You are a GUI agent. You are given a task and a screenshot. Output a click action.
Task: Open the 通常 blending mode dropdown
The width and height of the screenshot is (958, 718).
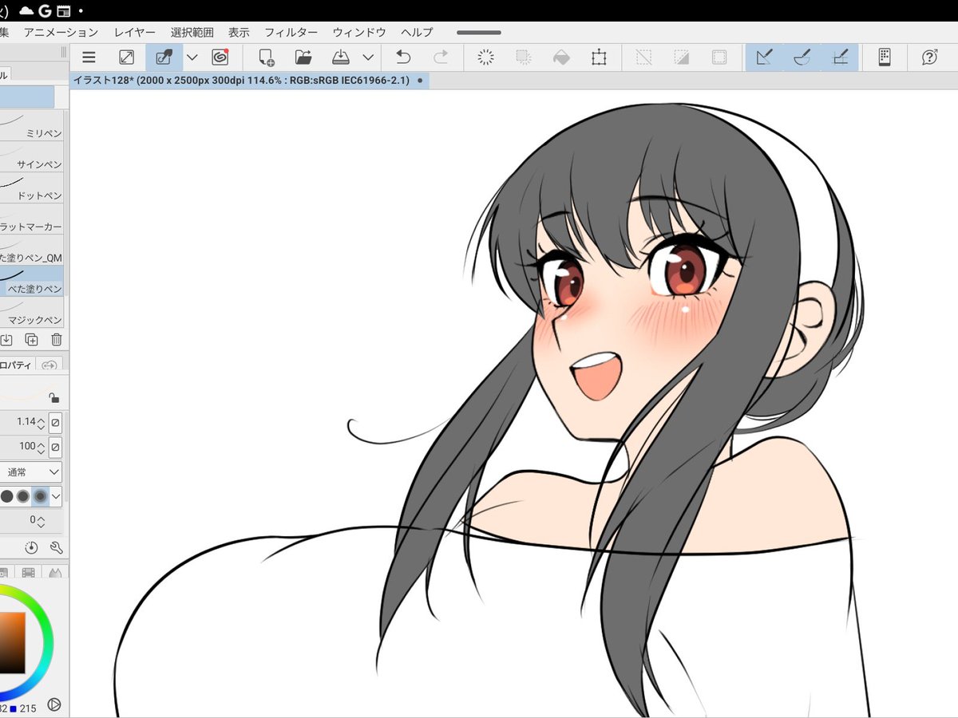click(x=30, y=471)
